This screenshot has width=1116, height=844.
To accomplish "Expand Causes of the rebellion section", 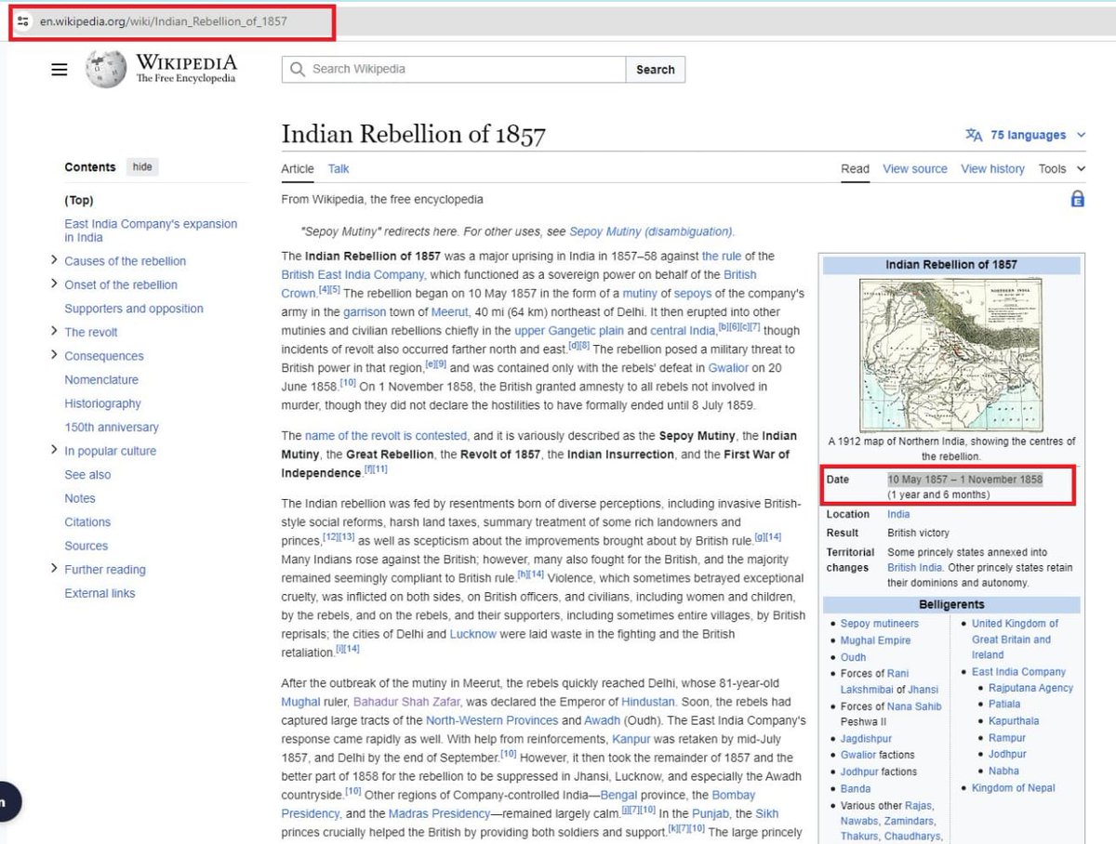I will click(55, 260).
